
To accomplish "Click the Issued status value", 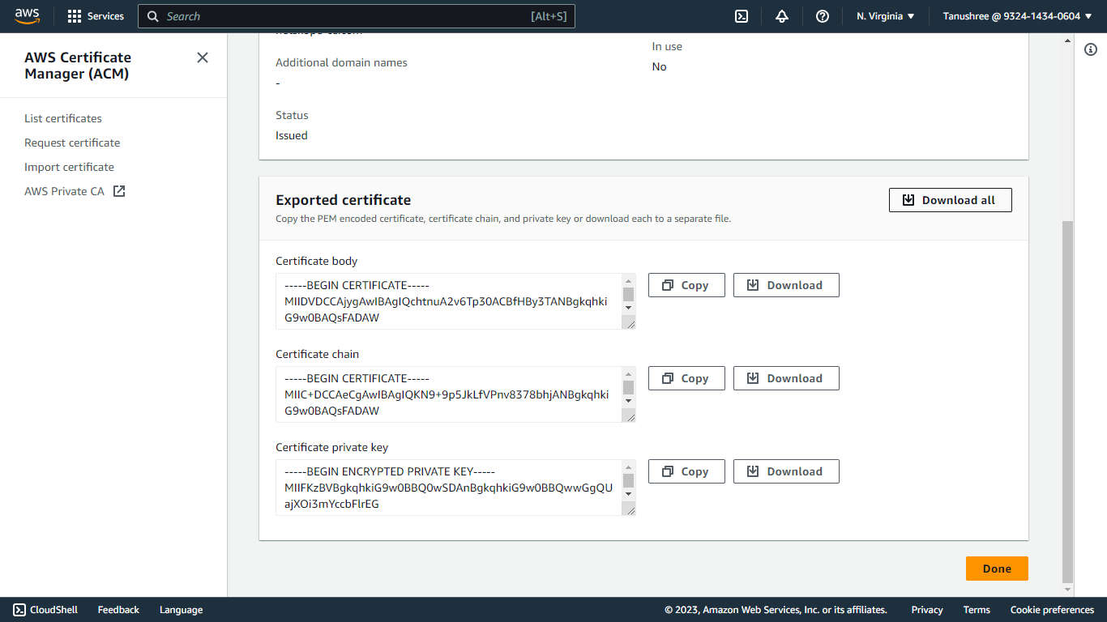I will pos(292,135).
